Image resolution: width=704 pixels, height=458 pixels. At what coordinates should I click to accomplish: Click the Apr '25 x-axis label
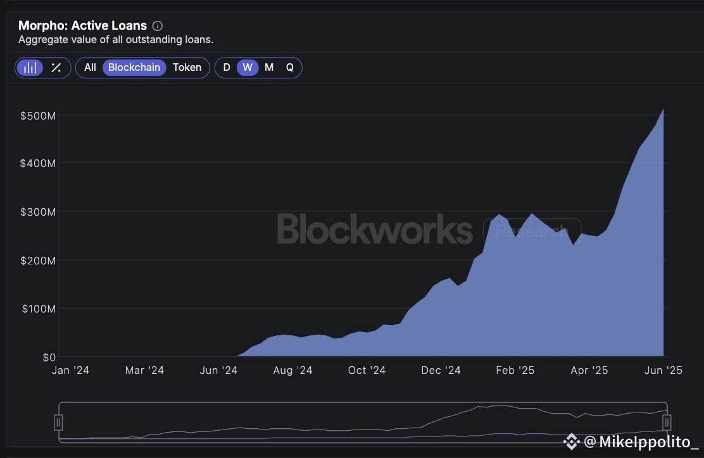(589, 371)
